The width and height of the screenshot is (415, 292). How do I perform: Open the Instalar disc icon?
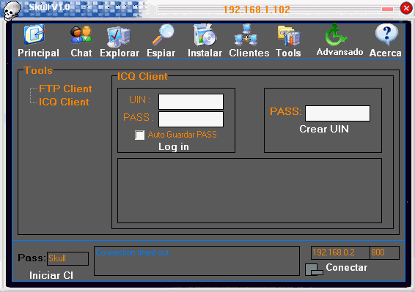tap(205, 35)
